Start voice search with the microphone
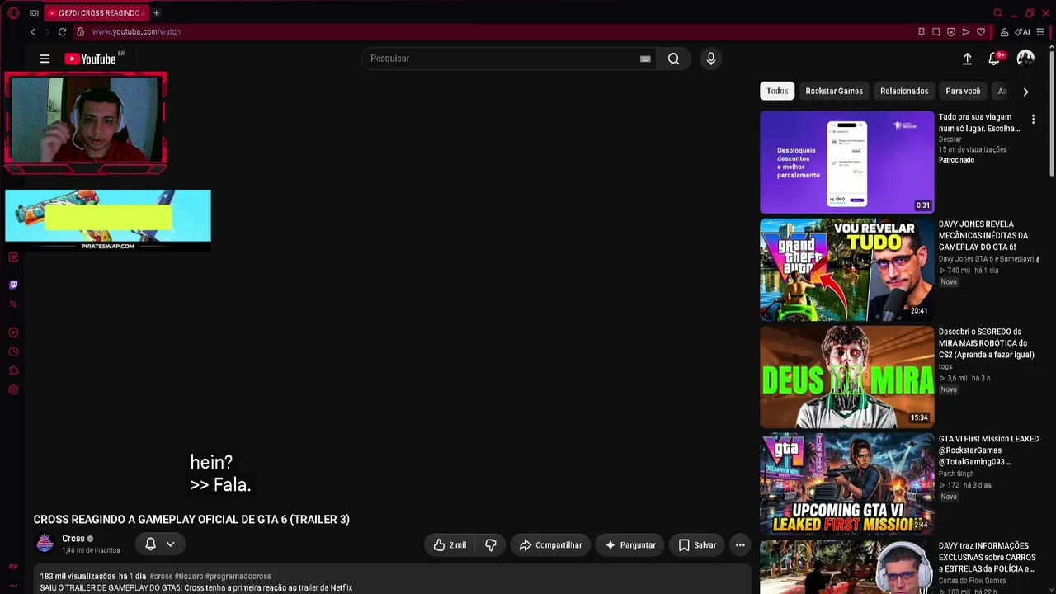Screen dimensions: 1056x594 point(711,59)
